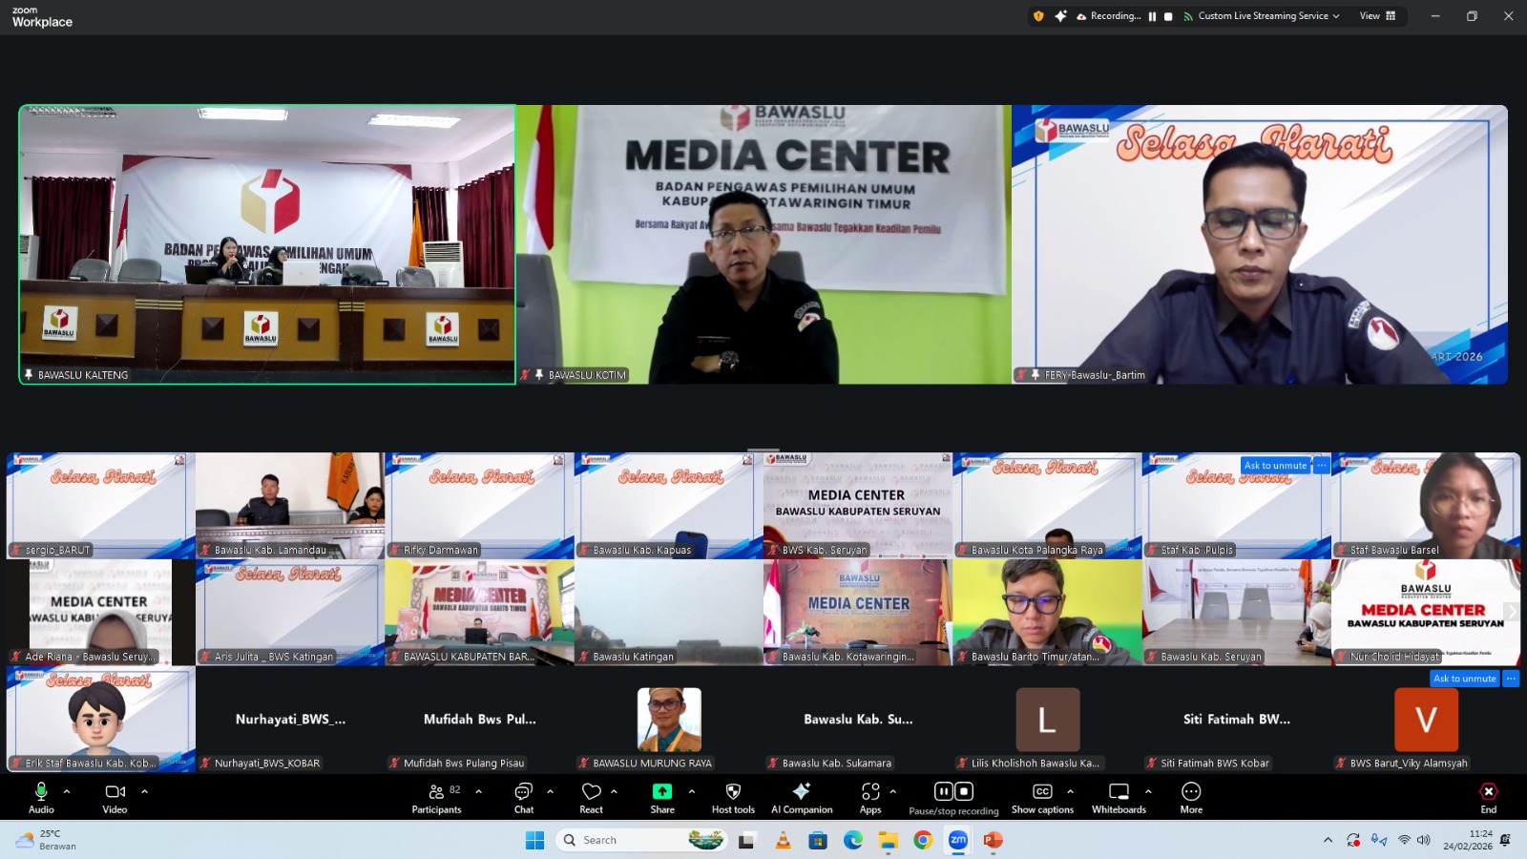Open the Apps menu icon
The width and height of the screenshot is (1527, 859).
[869, 792]
